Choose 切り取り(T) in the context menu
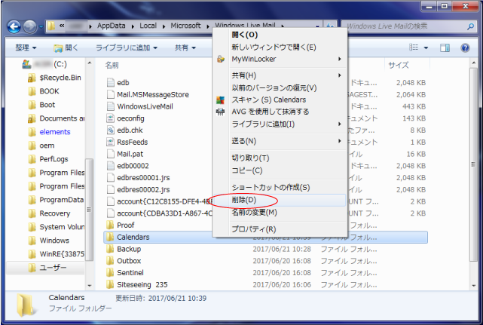 coord(280,158)
